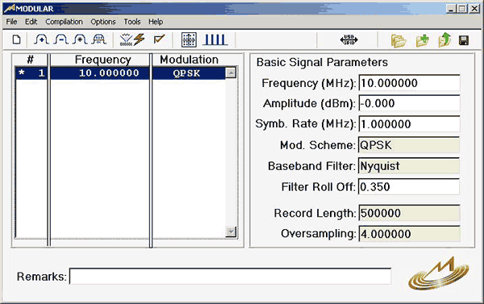This screenshot has height=304, width=484.
Task: Click the checkmark verify icon
Action: [159, 40]
